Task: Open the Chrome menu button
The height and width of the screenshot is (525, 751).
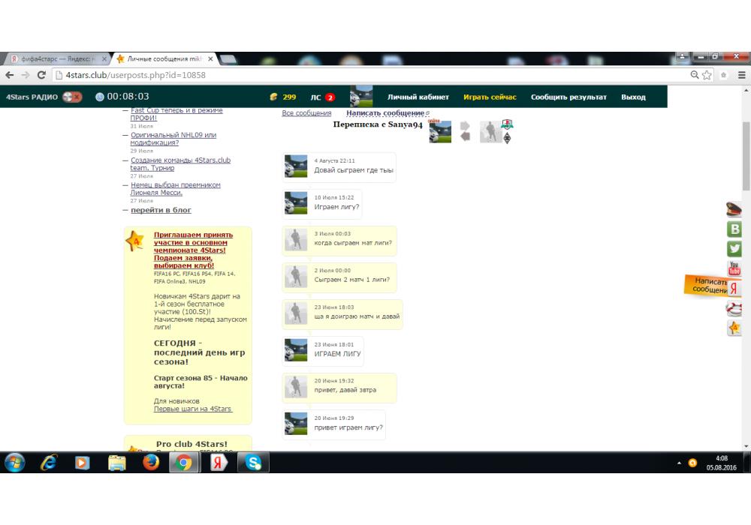Action: pos(742,75)
